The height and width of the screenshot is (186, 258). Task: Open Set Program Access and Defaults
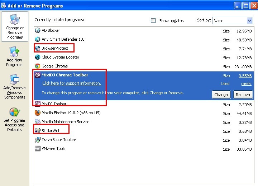tap(14, 120)
